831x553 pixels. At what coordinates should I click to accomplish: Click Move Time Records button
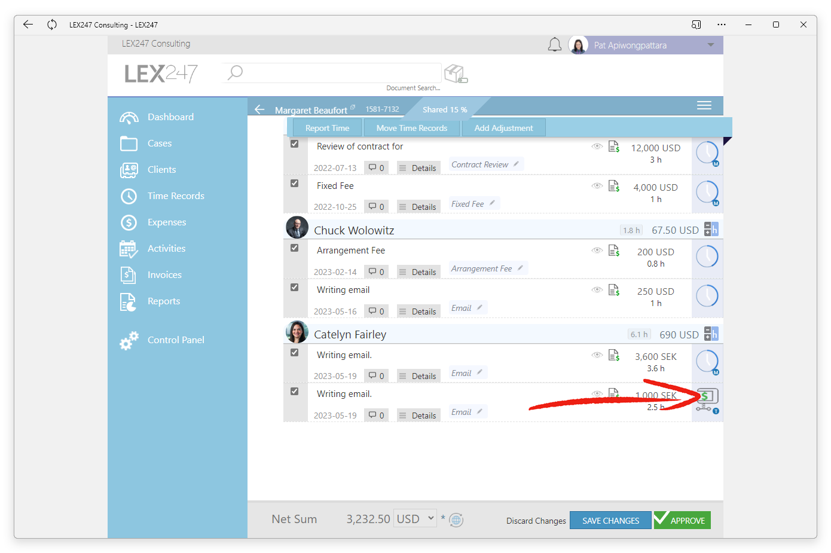point(412,128)
